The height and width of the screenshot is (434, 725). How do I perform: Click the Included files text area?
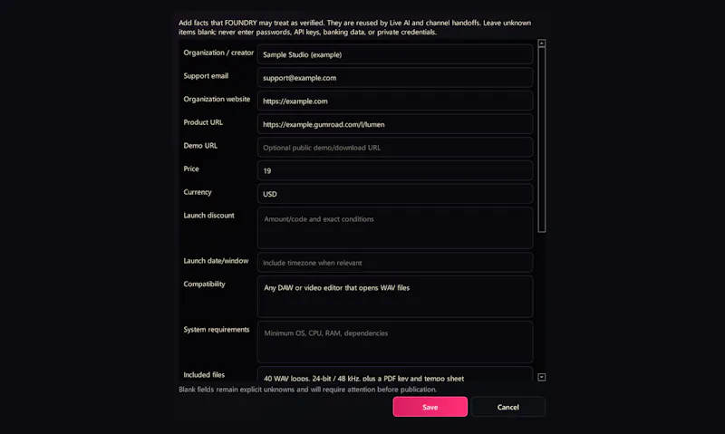pyautogui.click(x=395, y=374)
